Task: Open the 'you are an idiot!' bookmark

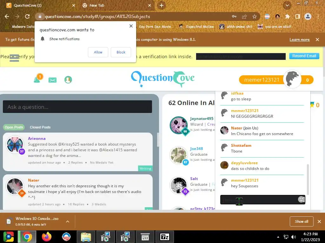Action: tap(274, 27)
